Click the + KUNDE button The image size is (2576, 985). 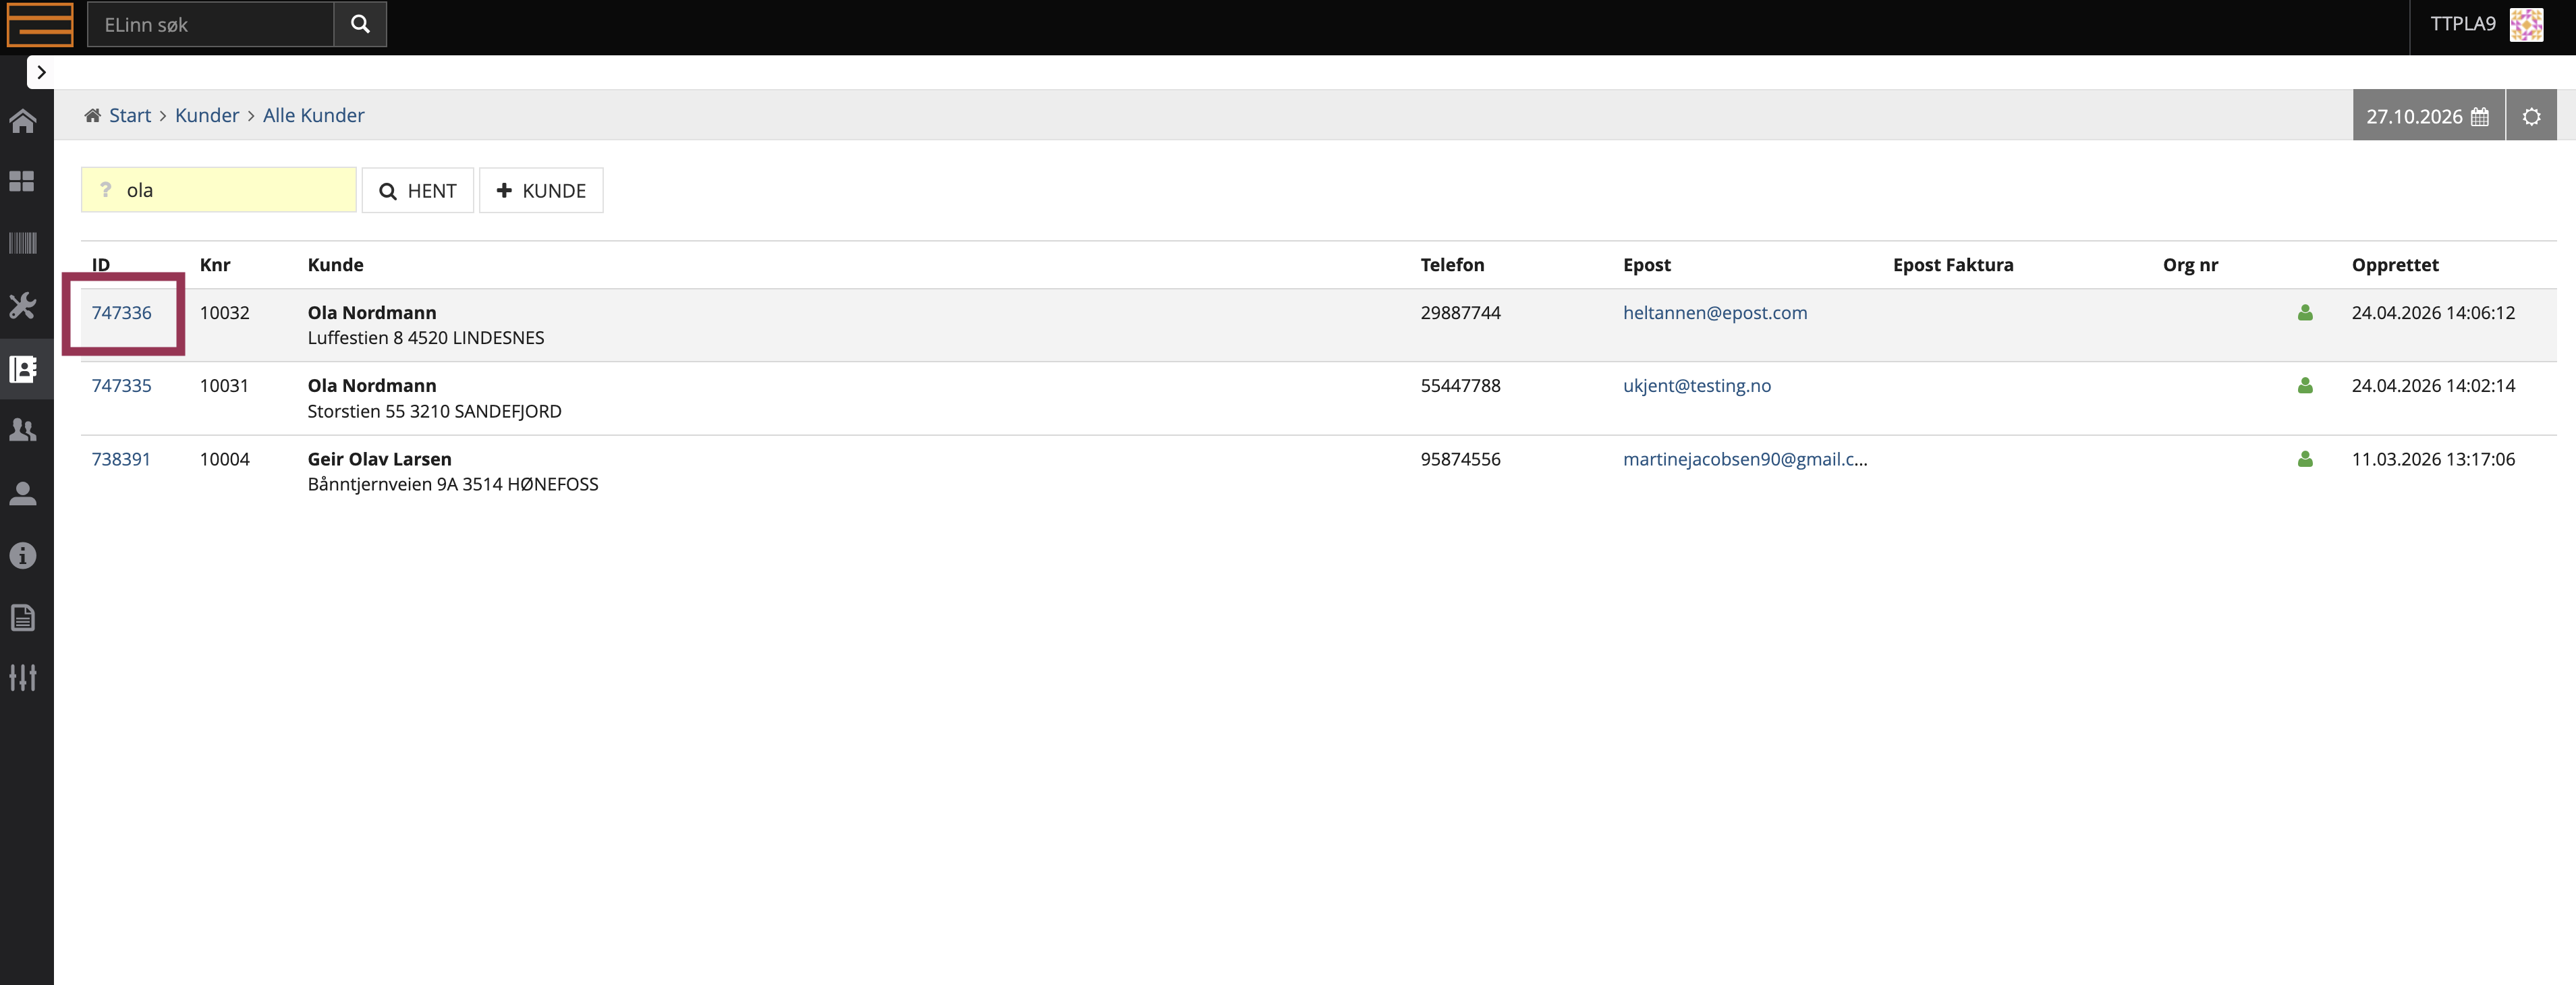[541, 190]
